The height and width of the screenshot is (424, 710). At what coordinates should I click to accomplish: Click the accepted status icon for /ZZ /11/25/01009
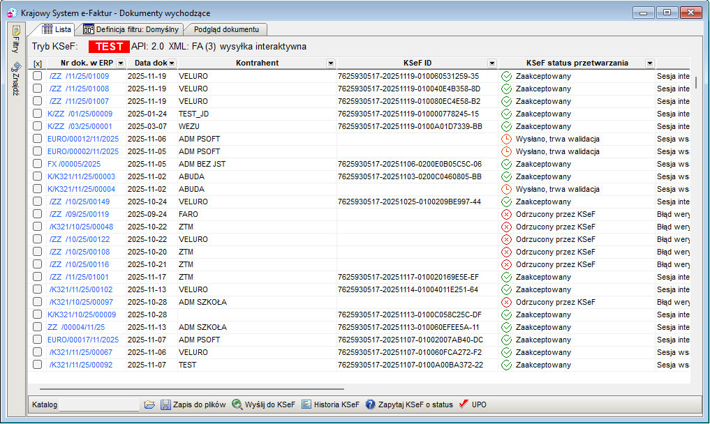click(507, 77)
